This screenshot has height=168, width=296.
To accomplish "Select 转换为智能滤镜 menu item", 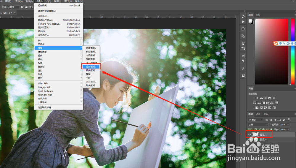I will pyautogui.click(x=59, y=11).
